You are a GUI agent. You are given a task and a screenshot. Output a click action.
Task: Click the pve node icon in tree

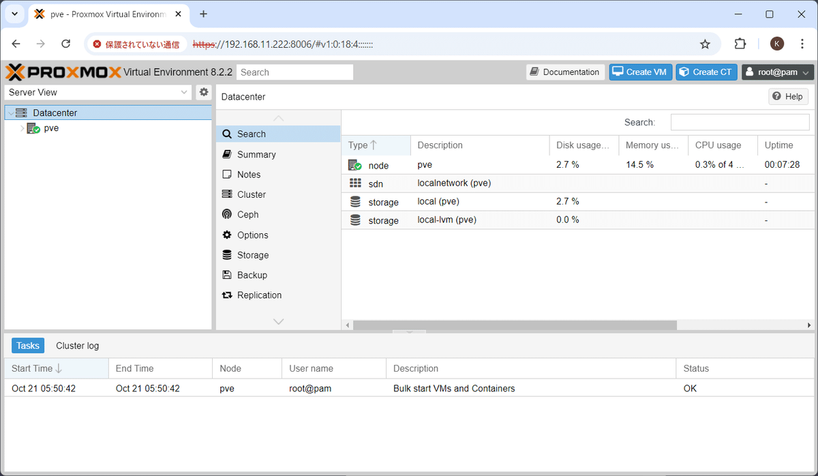(x=33, y=128)
